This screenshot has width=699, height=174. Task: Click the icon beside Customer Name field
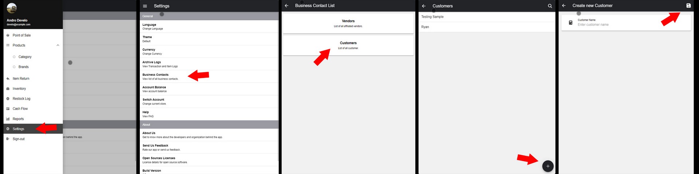[570, 22]
